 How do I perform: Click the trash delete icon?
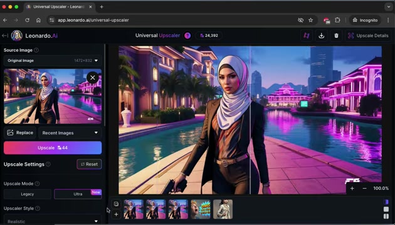pyautogui.click(x=336, y=36)
